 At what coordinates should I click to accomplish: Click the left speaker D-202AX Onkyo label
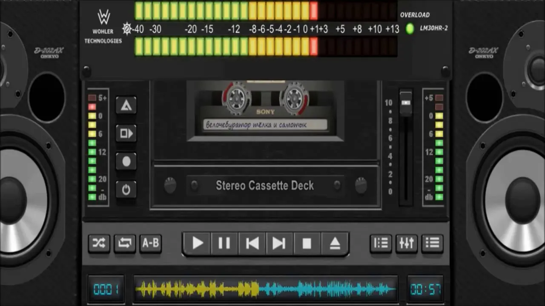click(49, 53)
